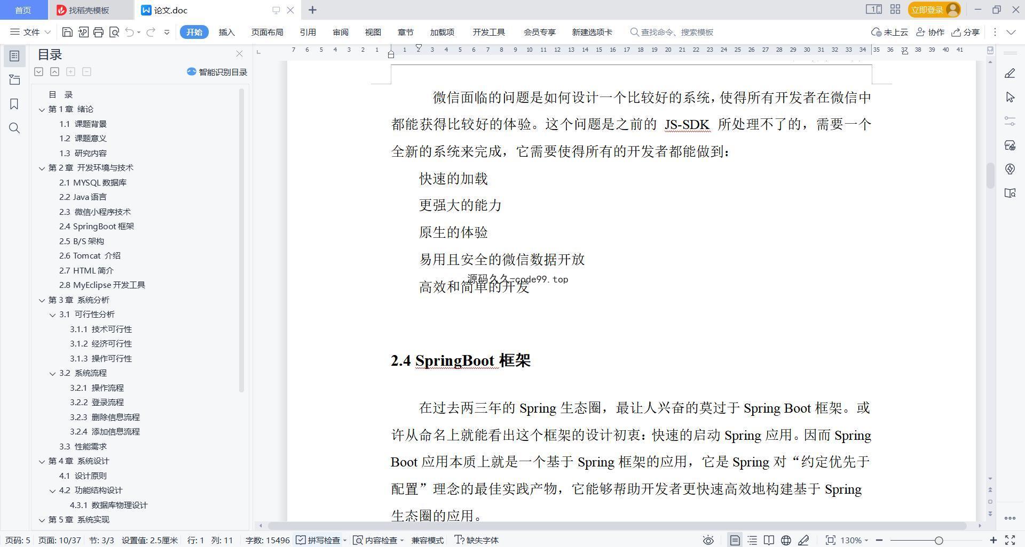Switch to the 开发工具 tab

click(x=488, y=32)
